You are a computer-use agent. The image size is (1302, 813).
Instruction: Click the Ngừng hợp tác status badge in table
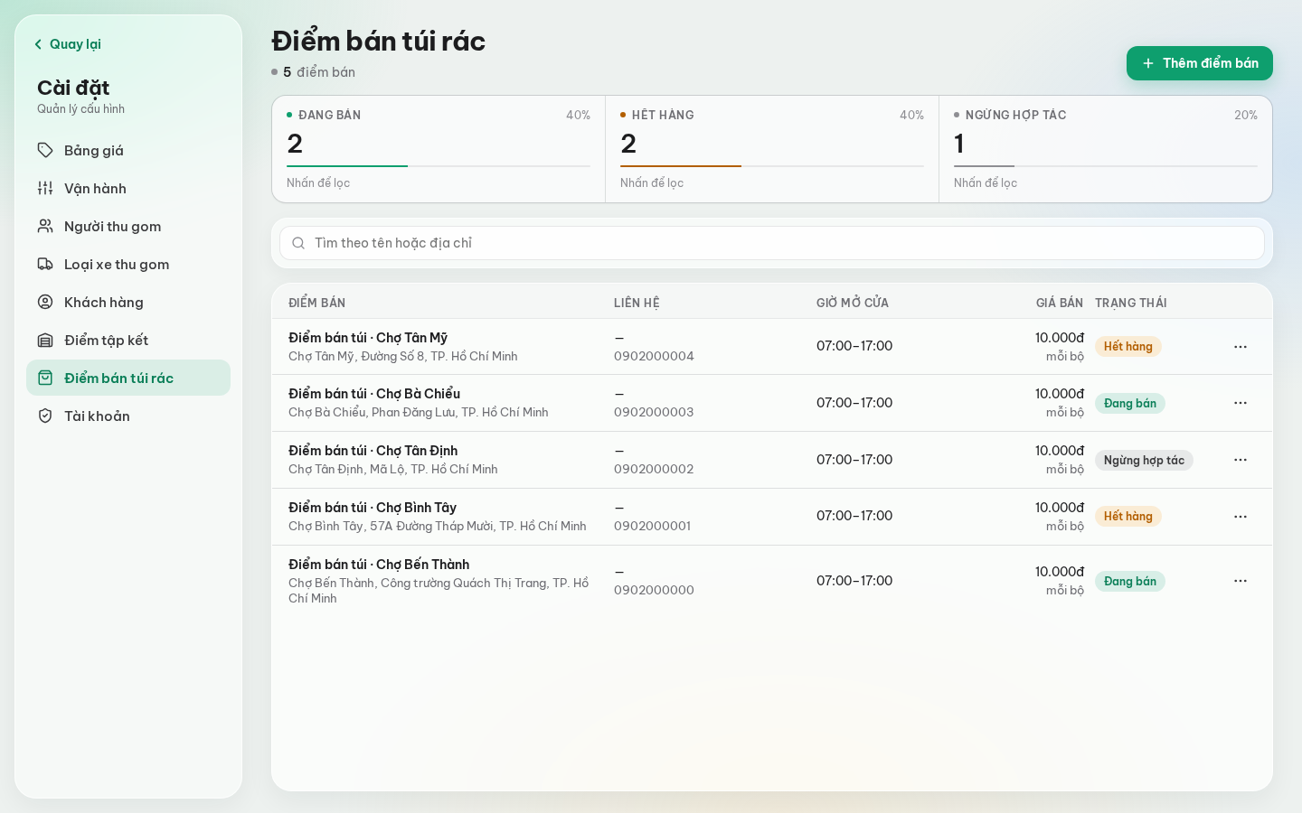tap(1144, 460)
